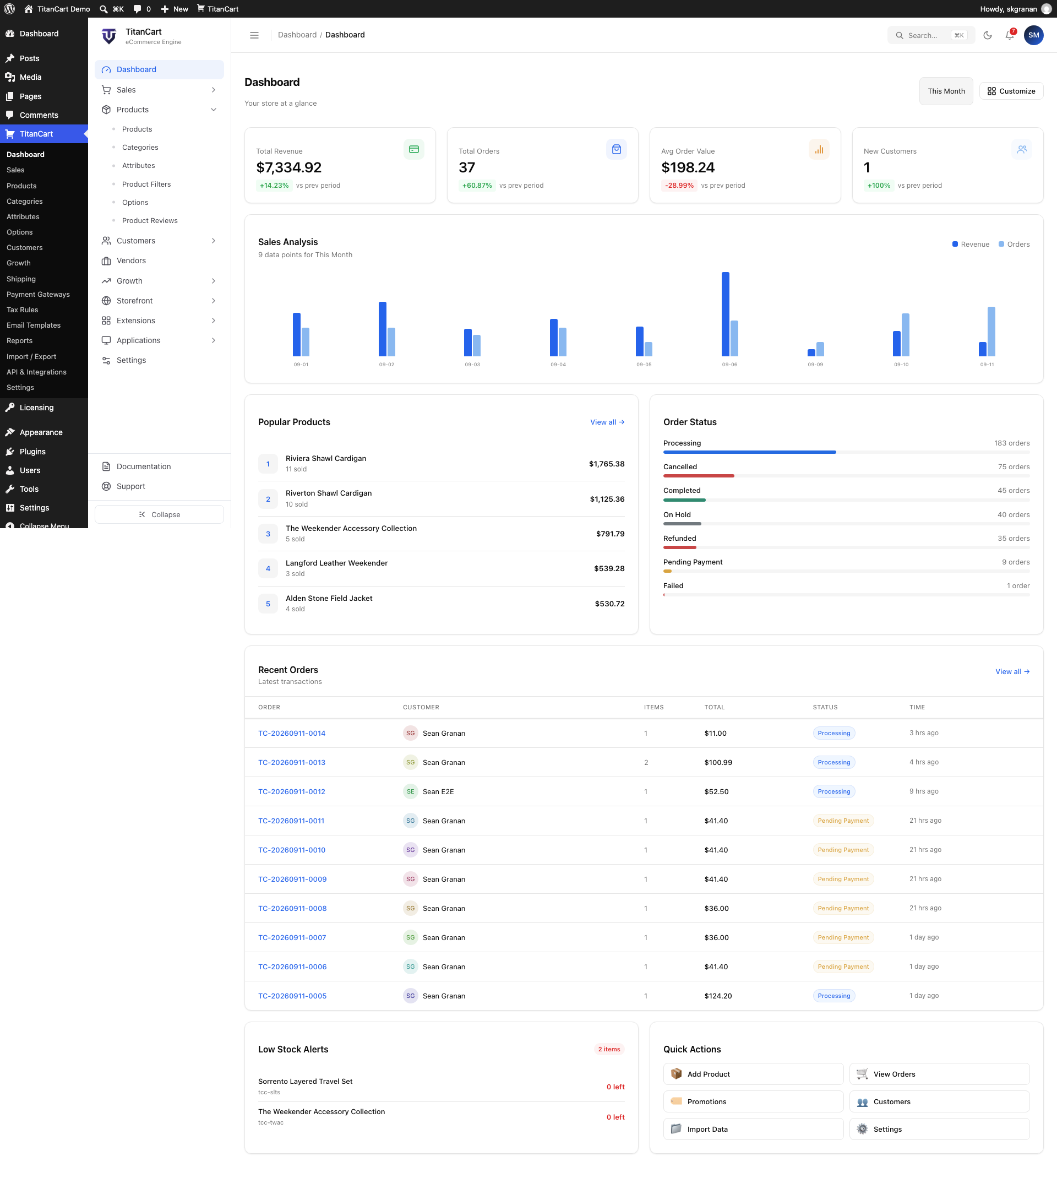The width and height of the screenshot is (1057, 1178).
Task: Click the Pending Payment badge for TC-20260911-0011
Action: [843, 820]
